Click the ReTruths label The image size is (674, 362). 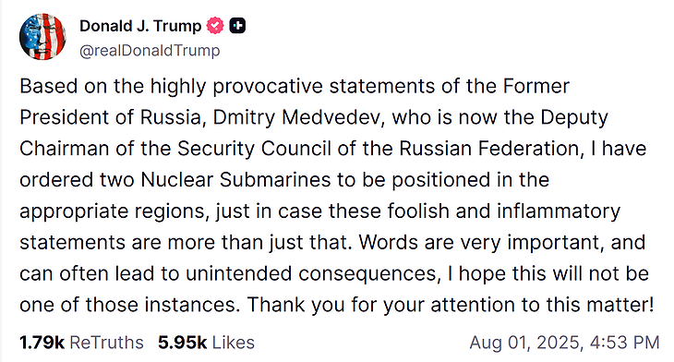click(106, 343)
